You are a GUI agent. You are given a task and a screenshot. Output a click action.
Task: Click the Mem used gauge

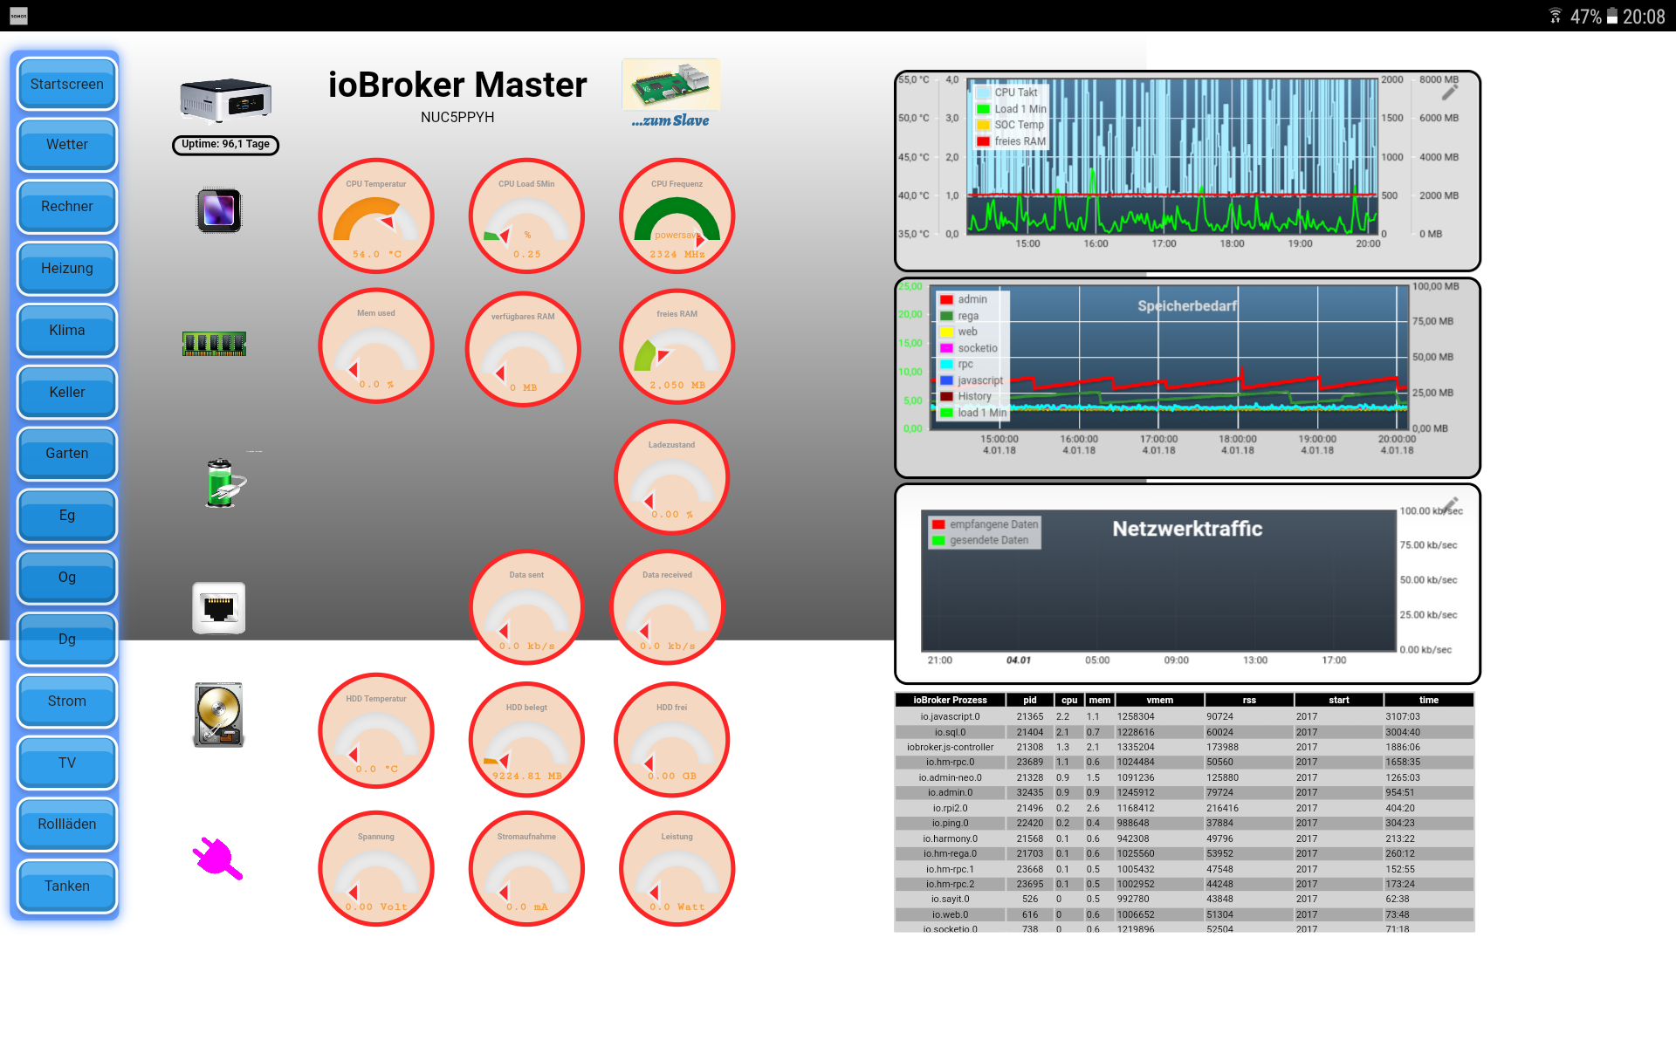[376, 346]
